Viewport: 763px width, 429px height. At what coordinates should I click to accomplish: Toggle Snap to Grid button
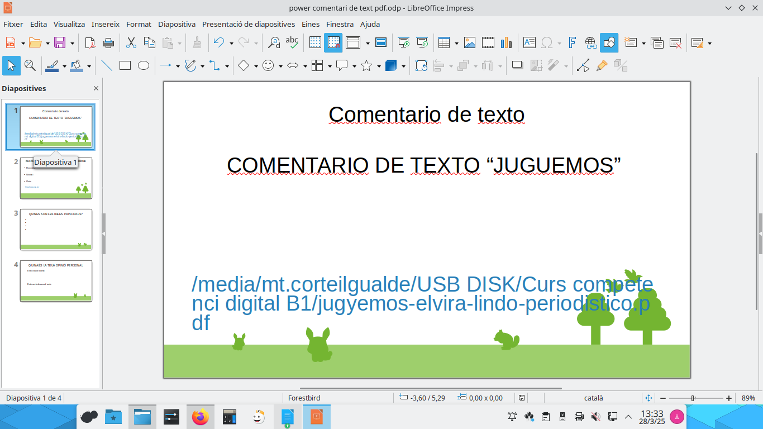(x=333, y=42)
